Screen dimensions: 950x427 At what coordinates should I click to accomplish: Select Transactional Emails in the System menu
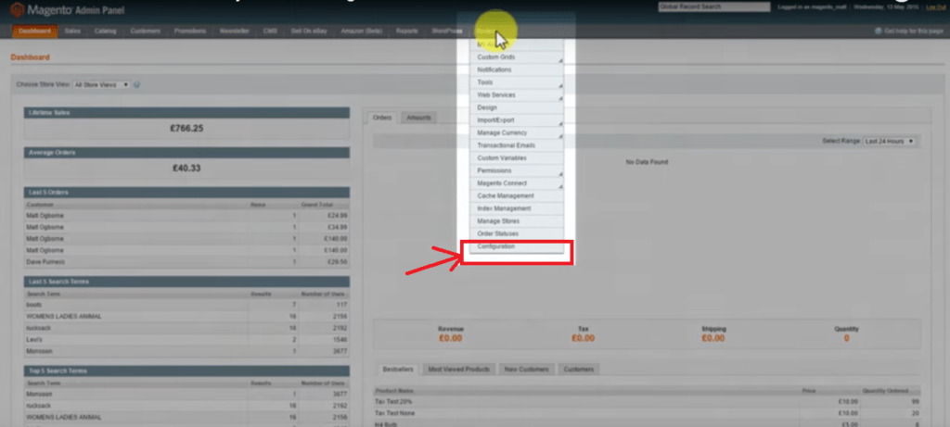click(517, 145)
